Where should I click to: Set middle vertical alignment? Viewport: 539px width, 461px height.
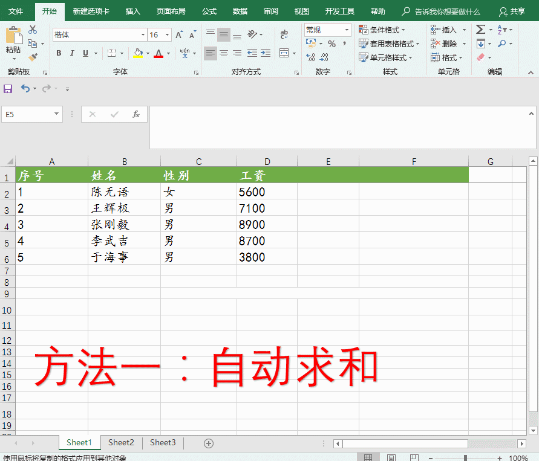click(x=224, y=34)
